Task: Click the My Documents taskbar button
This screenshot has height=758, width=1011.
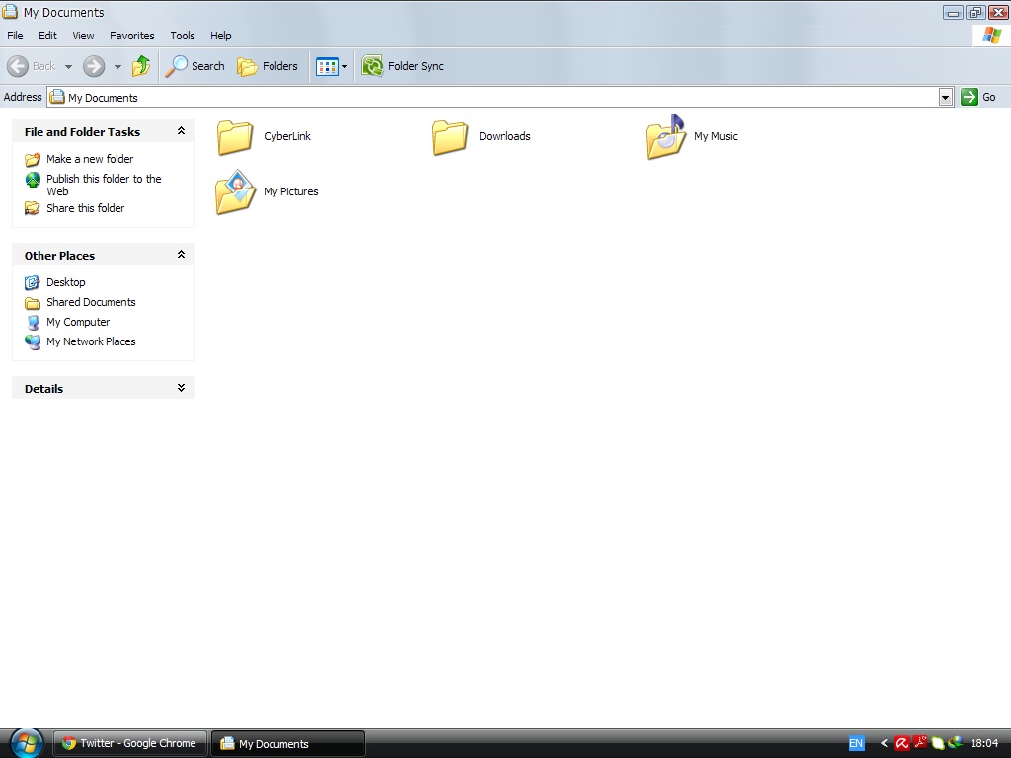Action: pos(288,743)
